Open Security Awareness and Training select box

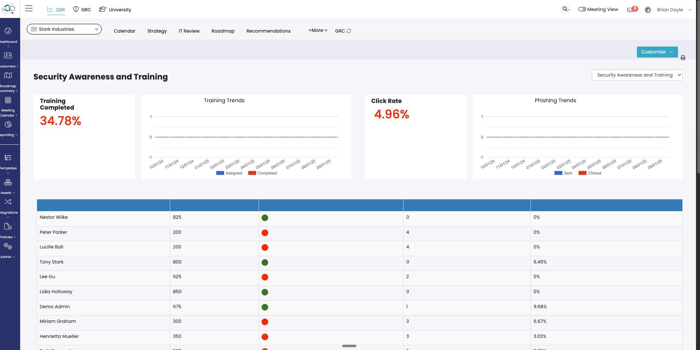coord(637,75)
